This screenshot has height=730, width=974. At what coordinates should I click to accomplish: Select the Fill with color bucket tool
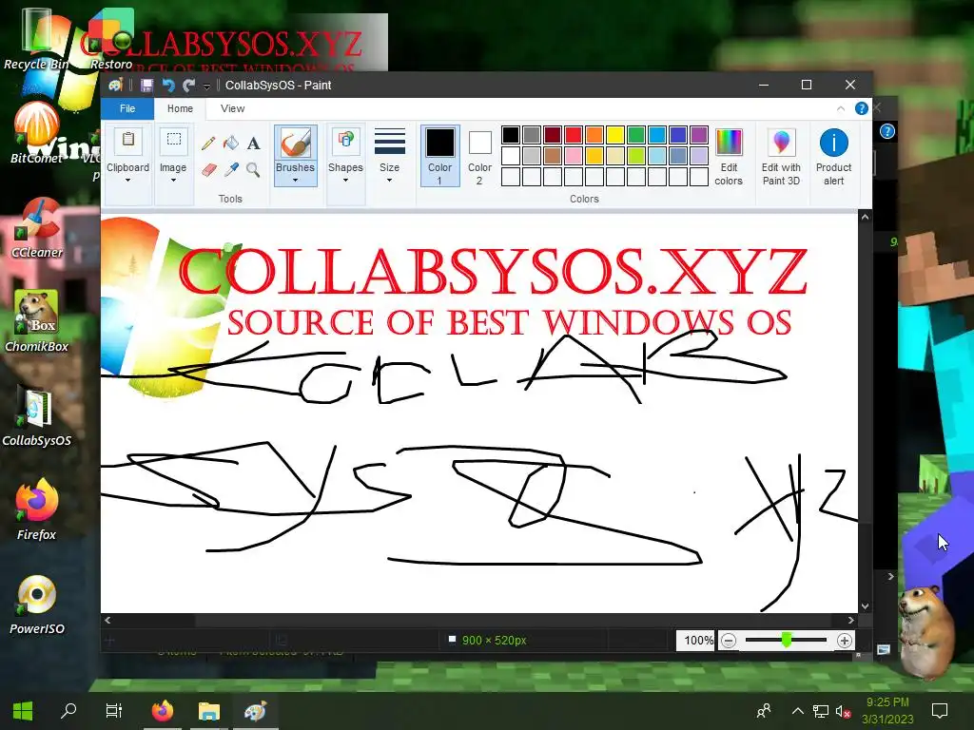coord(231,144)
